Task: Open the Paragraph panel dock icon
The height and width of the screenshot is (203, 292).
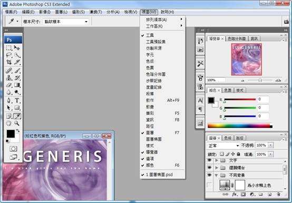Action: point(200,109)
